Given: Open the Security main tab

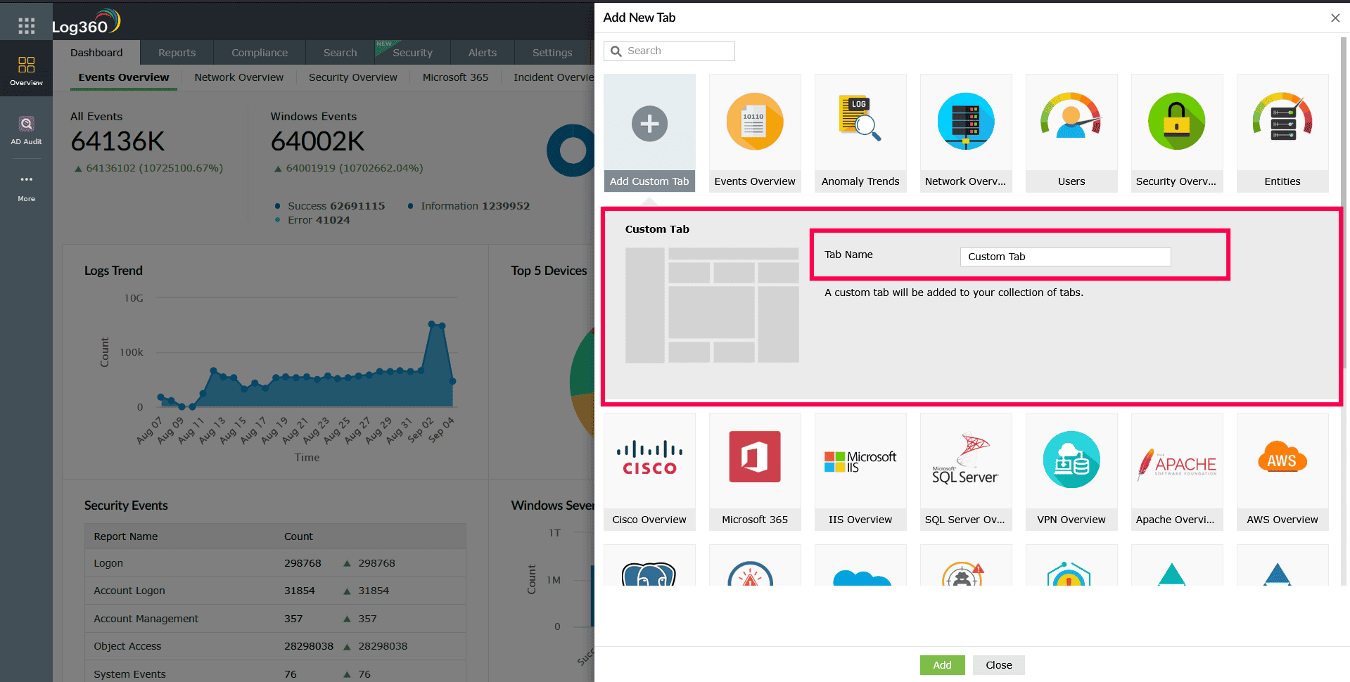Looking at the screenshot, I should tap(412, 53).
